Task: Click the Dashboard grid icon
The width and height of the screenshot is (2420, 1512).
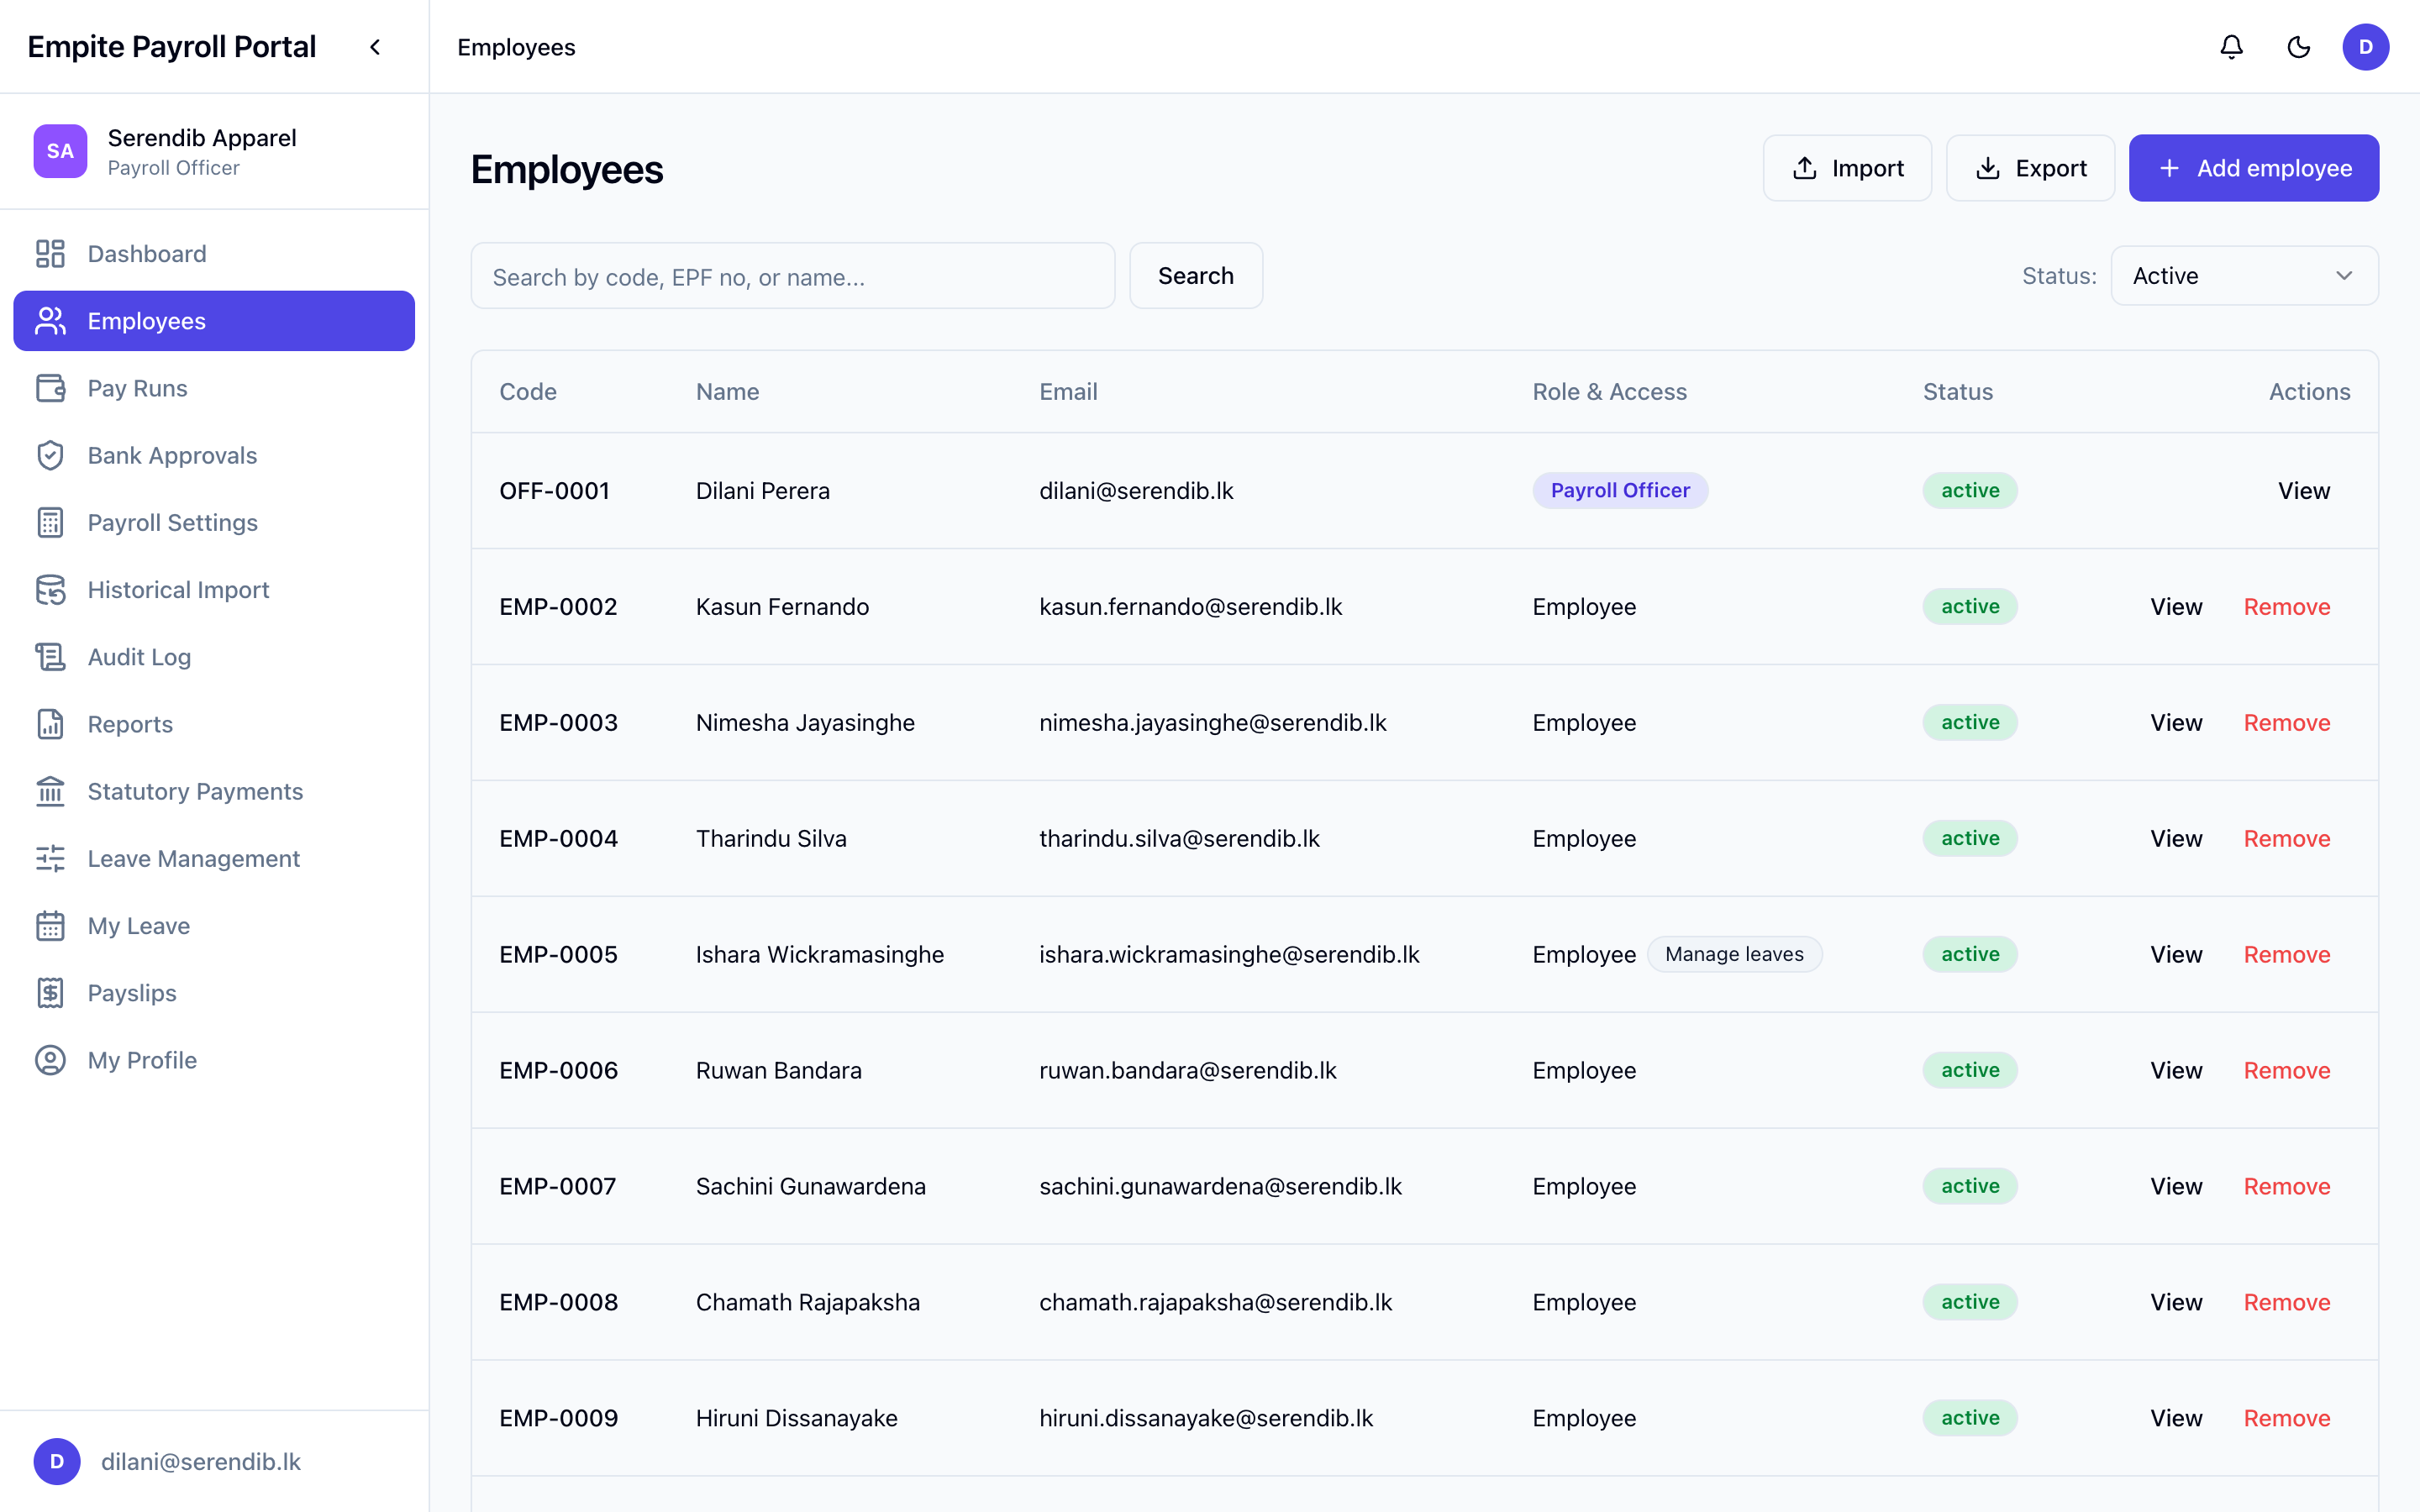Action: click(x=50, y=254)
